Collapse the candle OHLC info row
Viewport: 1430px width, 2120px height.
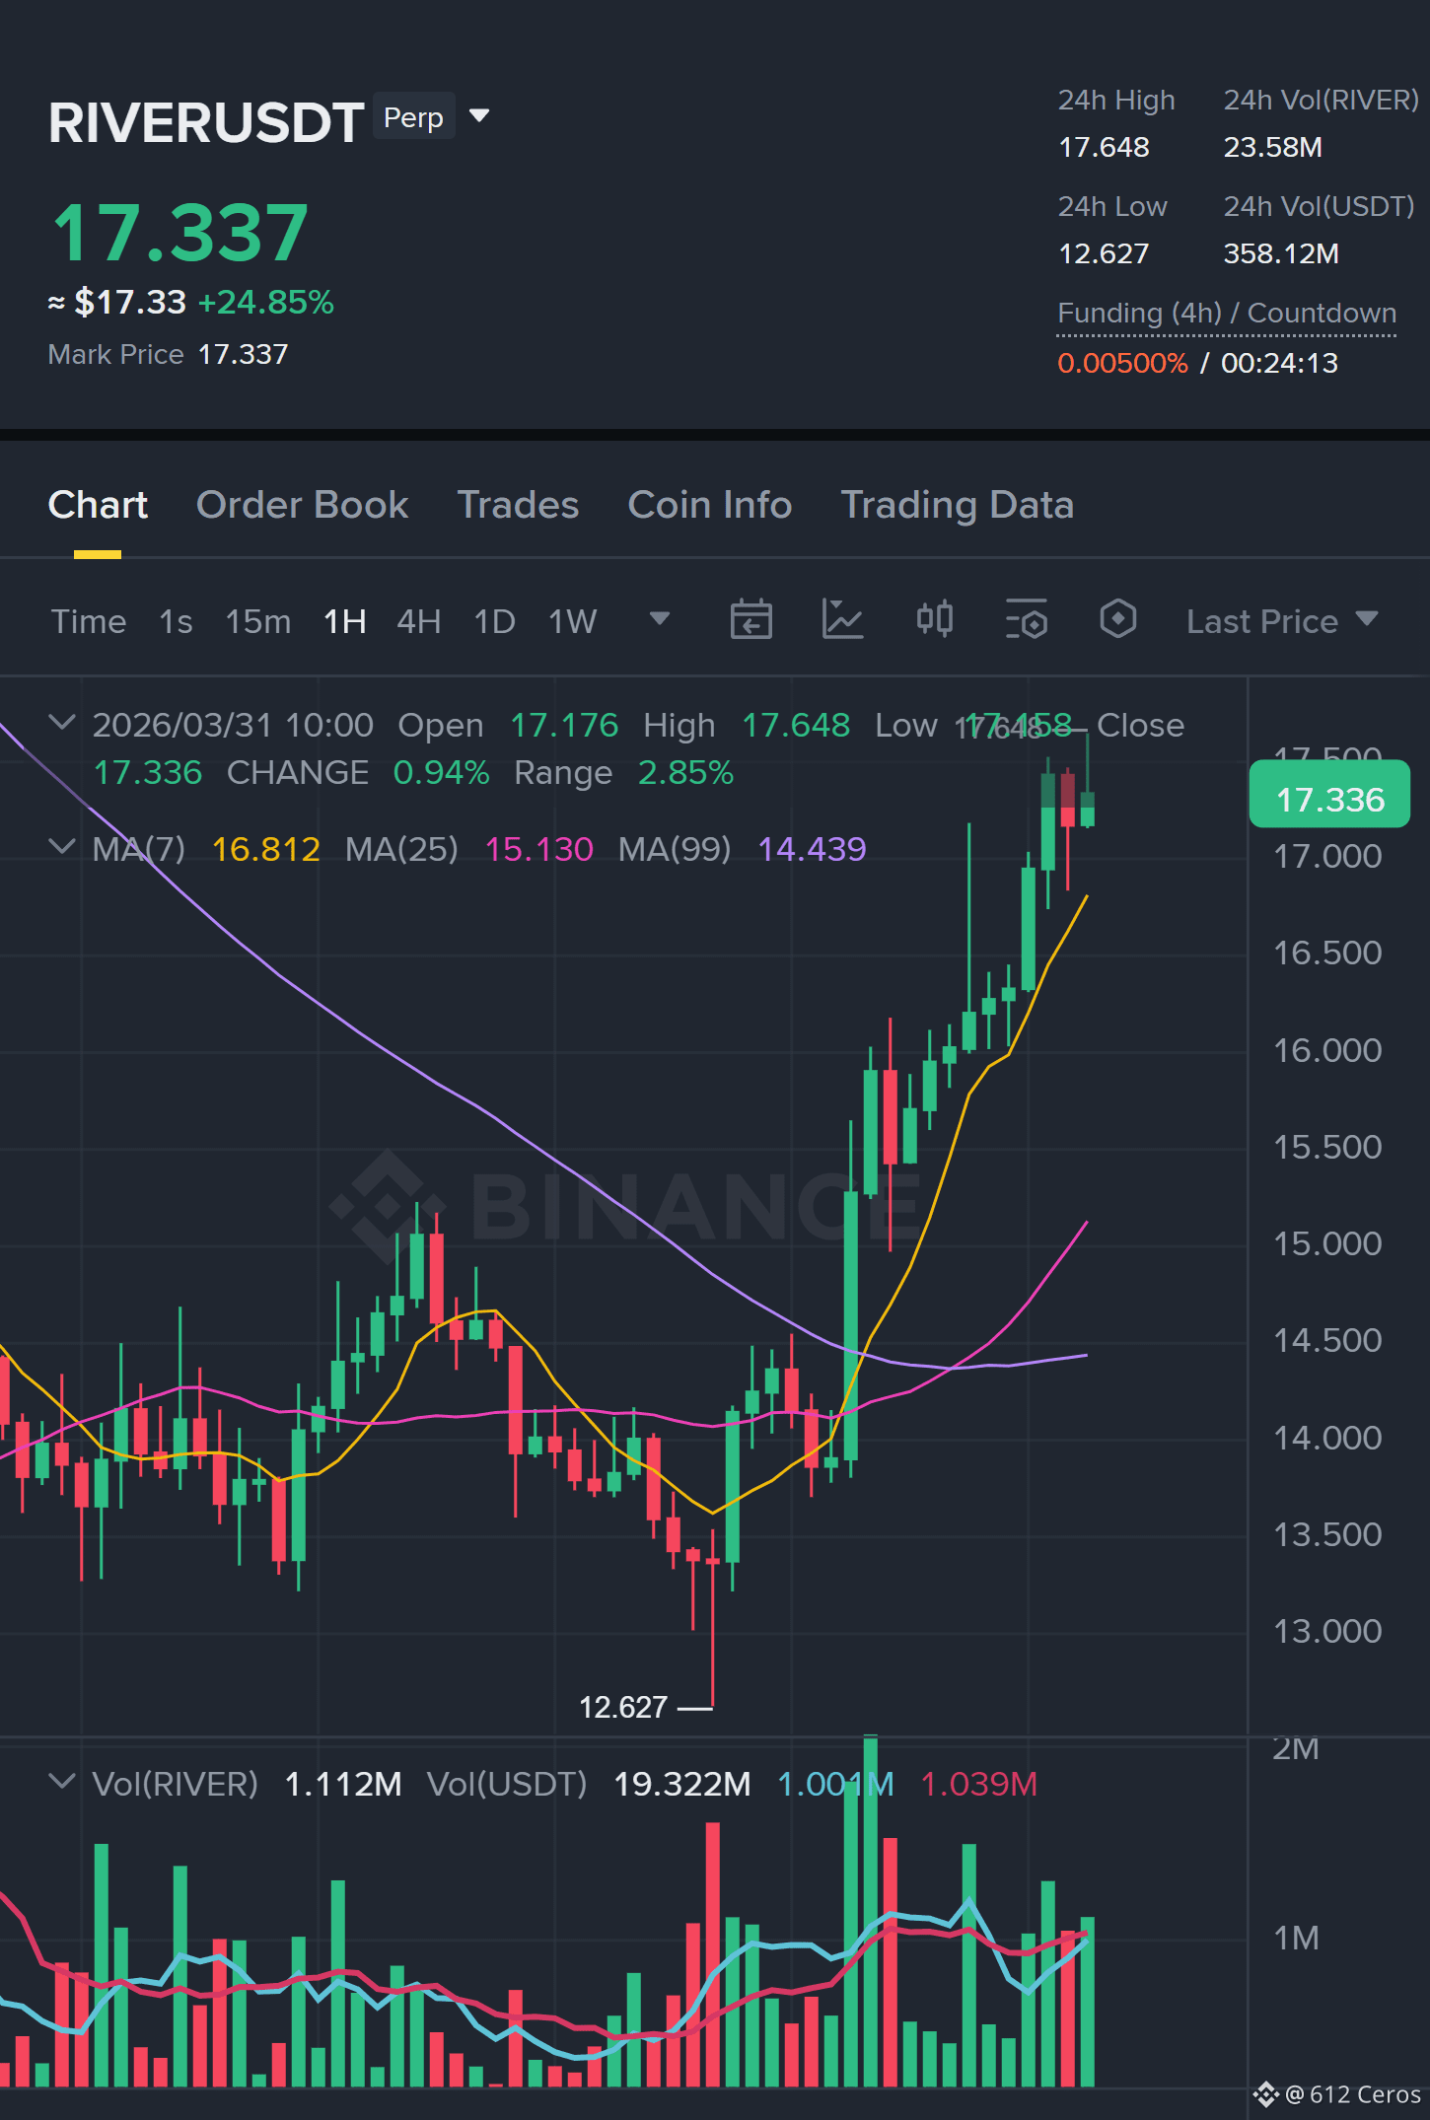point(61,723)
